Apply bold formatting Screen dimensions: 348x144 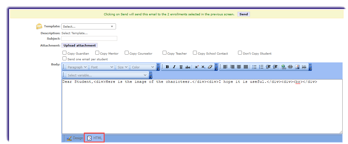tap(167, 67)
